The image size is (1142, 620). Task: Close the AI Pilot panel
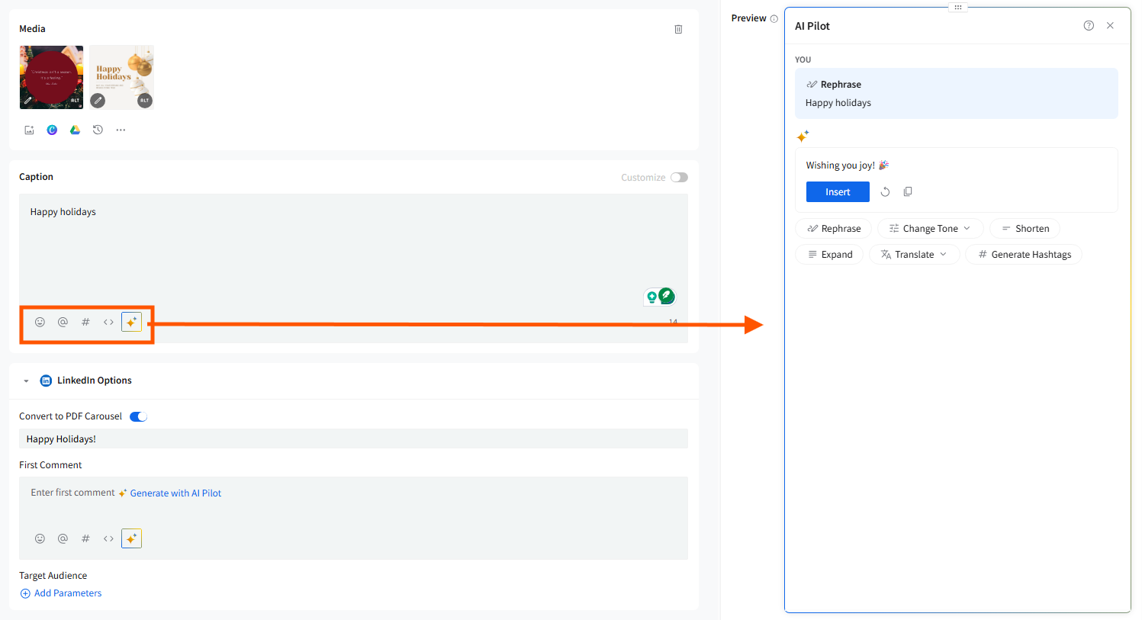click(x=1110, y=26)
